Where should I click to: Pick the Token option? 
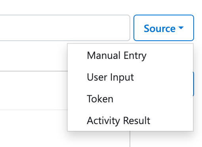[x=130, y=99]
